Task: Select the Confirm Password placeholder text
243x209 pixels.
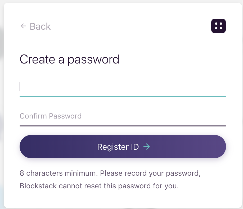Action: coord(50,116)
